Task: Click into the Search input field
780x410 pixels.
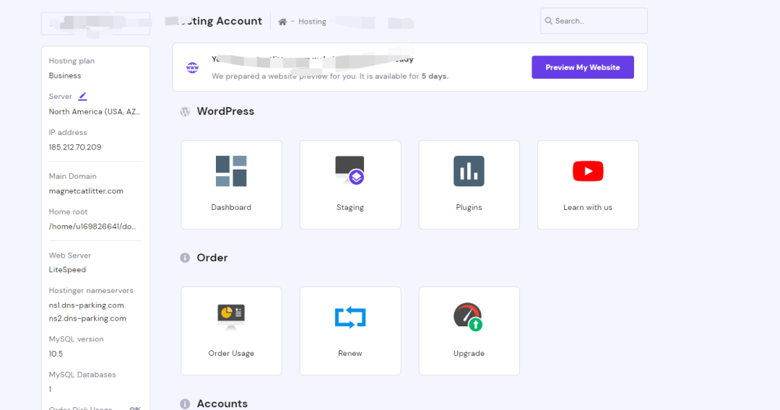Action: click(x=598, y=21)
